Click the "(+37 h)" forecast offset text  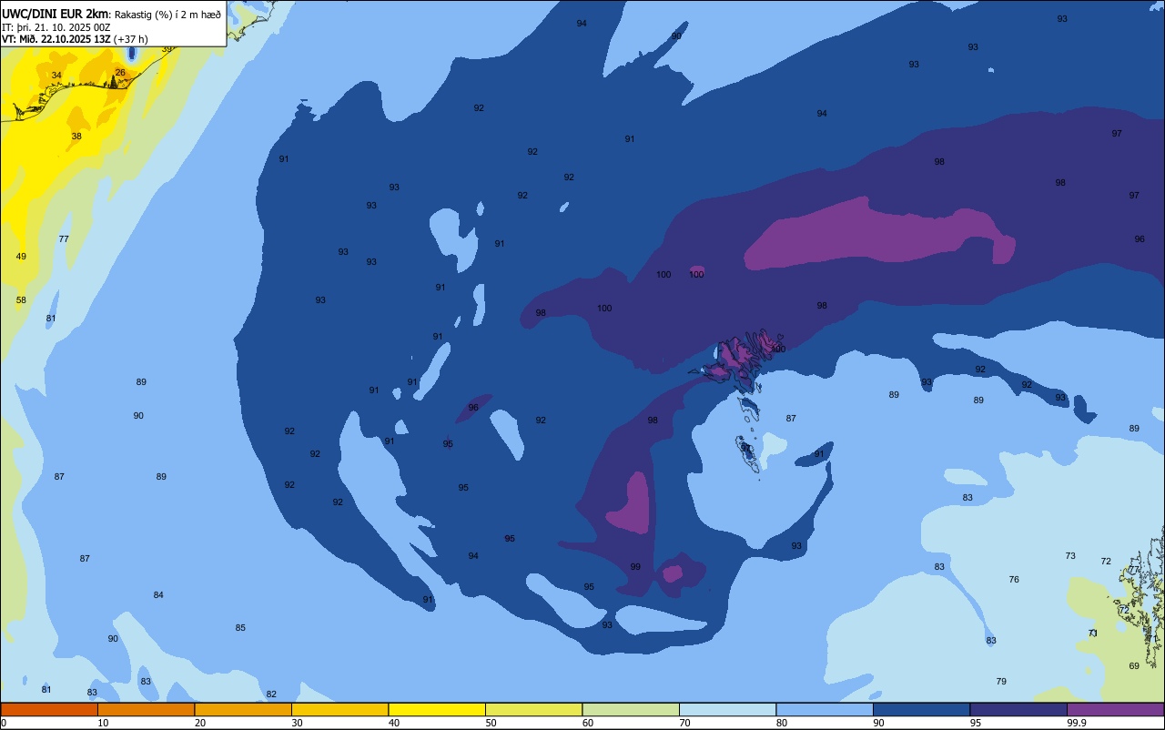pyautogui.click(x=131, y=39)
